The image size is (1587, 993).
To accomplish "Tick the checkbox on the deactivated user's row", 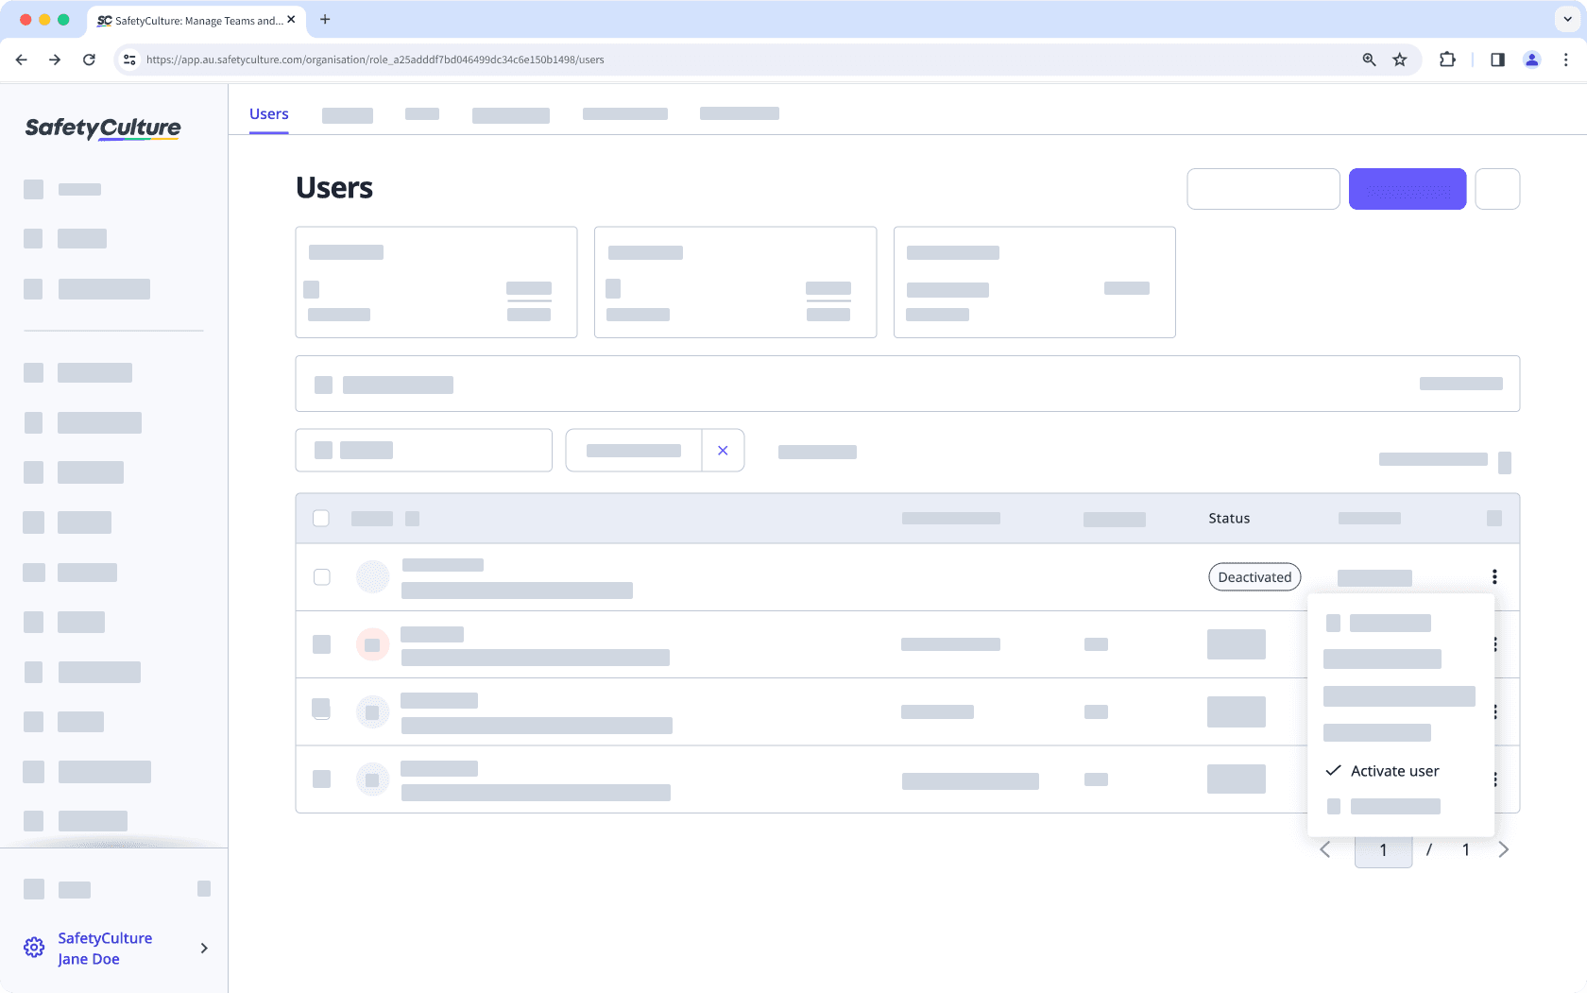I will tap(321, 576).
